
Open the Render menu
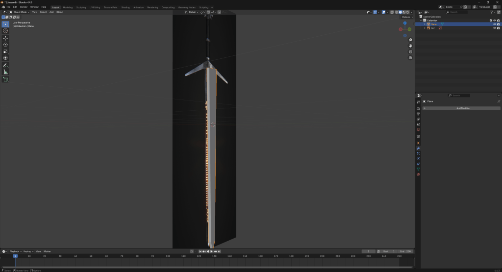[x=24, y=7]
